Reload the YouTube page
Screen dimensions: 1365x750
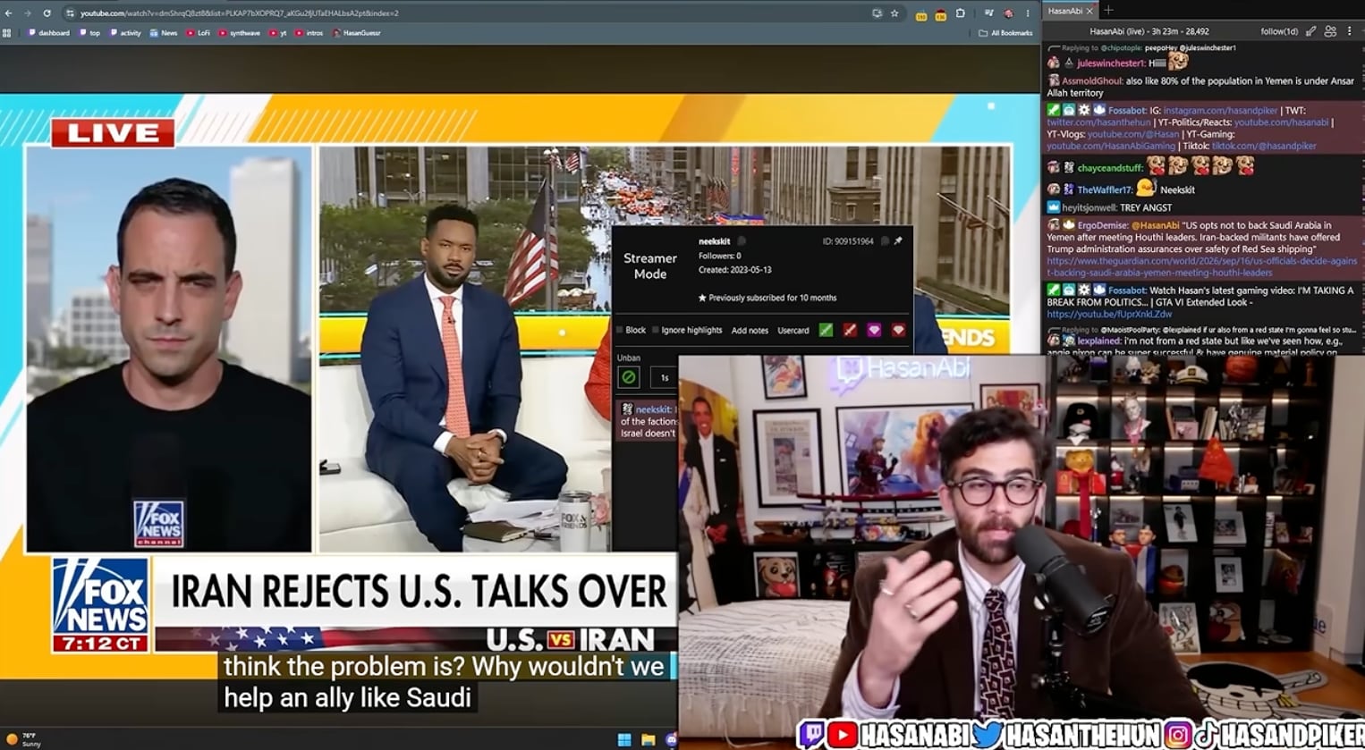coord(47,13)
